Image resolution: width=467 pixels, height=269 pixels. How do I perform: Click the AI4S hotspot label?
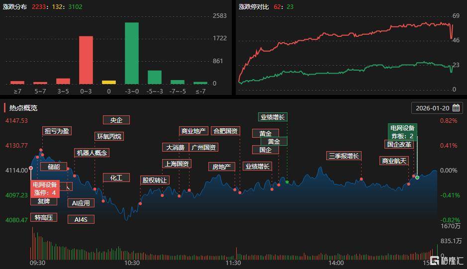[x=81, y=219]
